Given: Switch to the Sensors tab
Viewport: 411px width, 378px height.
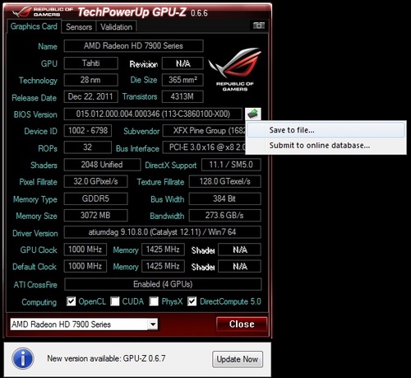Looking at the screenshot, I should (79, 27).
